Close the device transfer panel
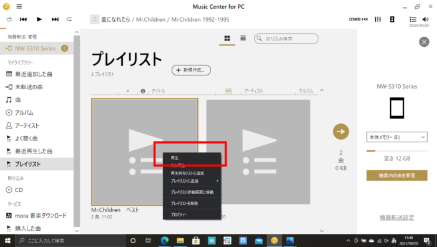Screen dimensions: 437x247 click(424, 42)
